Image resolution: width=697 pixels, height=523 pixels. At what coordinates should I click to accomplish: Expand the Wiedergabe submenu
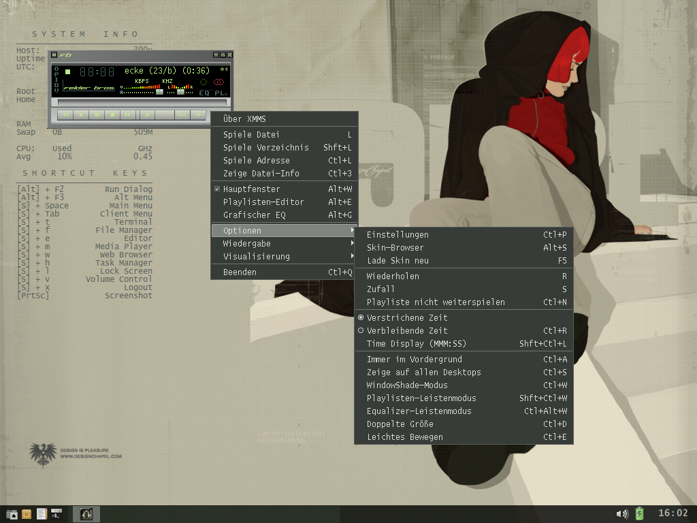(285, 243)
